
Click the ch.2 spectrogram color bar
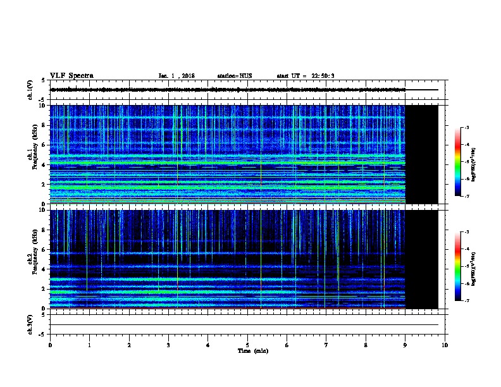(457, 266)
